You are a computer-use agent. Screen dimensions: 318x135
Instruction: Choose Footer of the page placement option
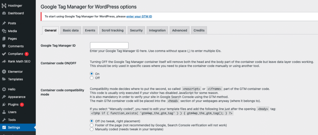coord(92,125)
